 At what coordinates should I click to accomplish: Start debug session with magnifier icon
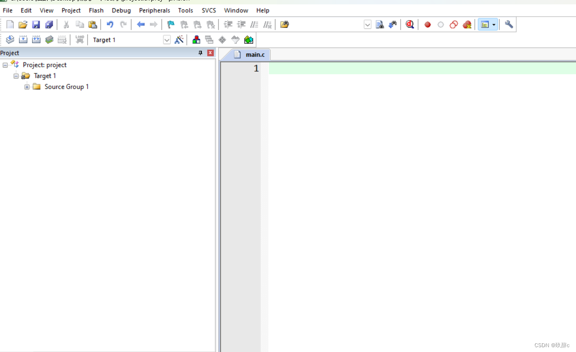click(410, 24)
